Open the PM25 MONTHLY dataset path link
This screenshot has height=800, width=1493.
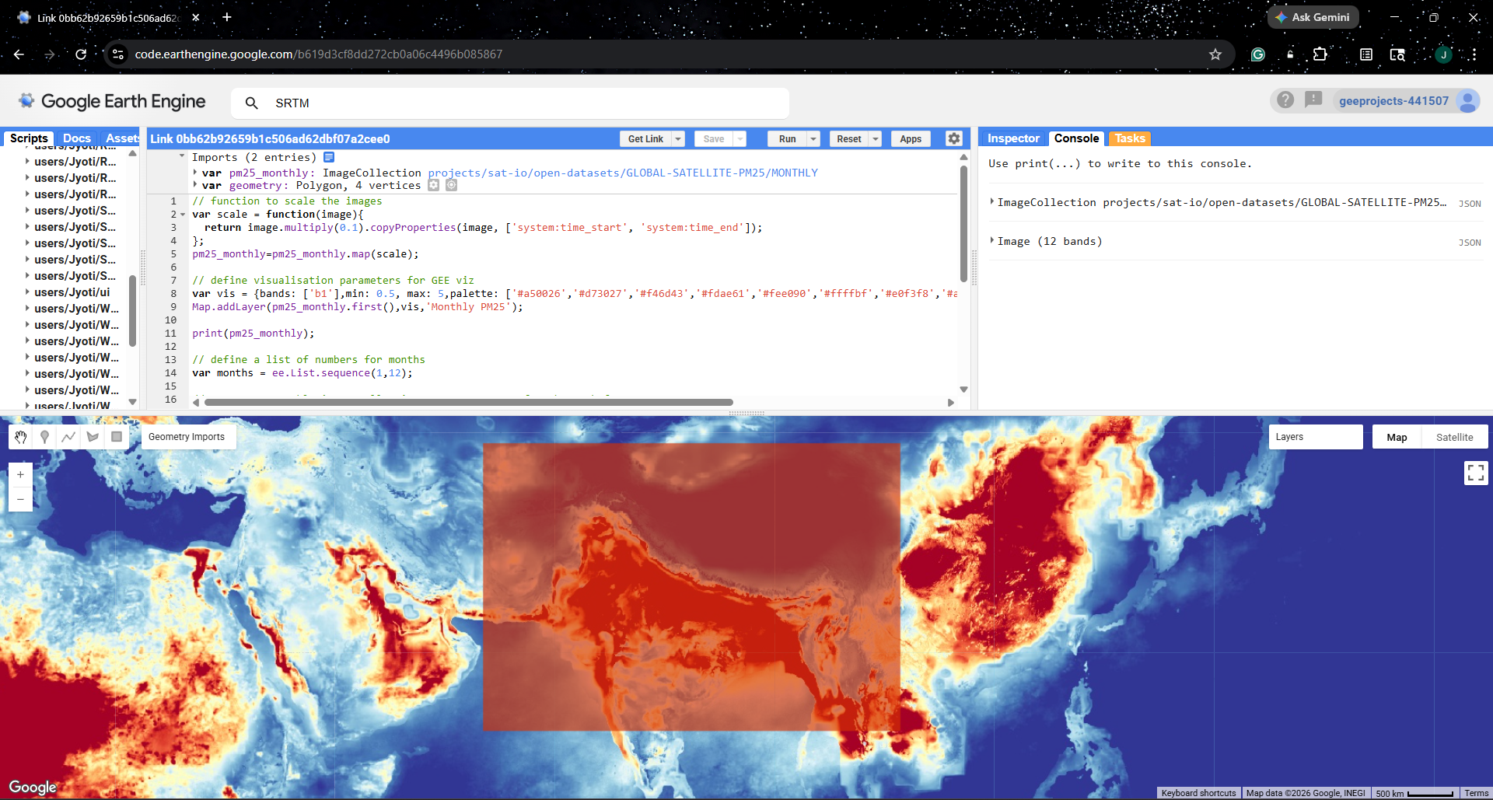click(x=623, y=173)
